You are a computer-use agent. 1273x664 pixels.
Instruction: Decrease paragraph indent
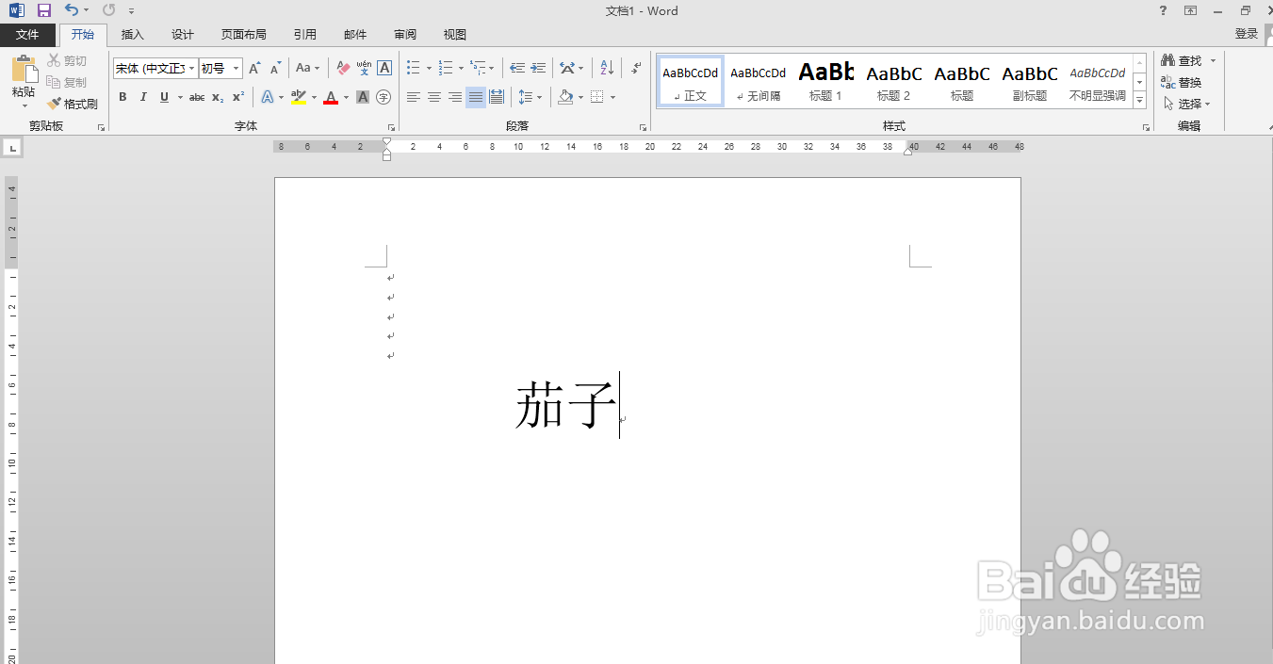[x=517, y=68]
